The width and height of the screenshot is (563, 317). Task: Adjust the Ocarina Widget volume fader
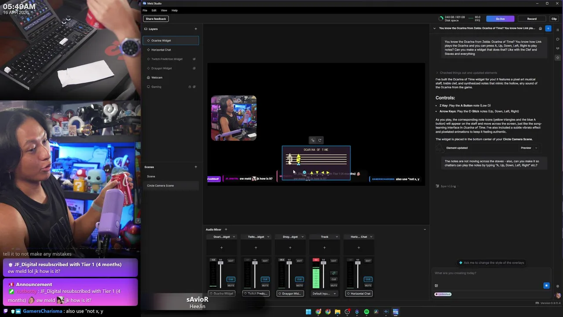221,263
